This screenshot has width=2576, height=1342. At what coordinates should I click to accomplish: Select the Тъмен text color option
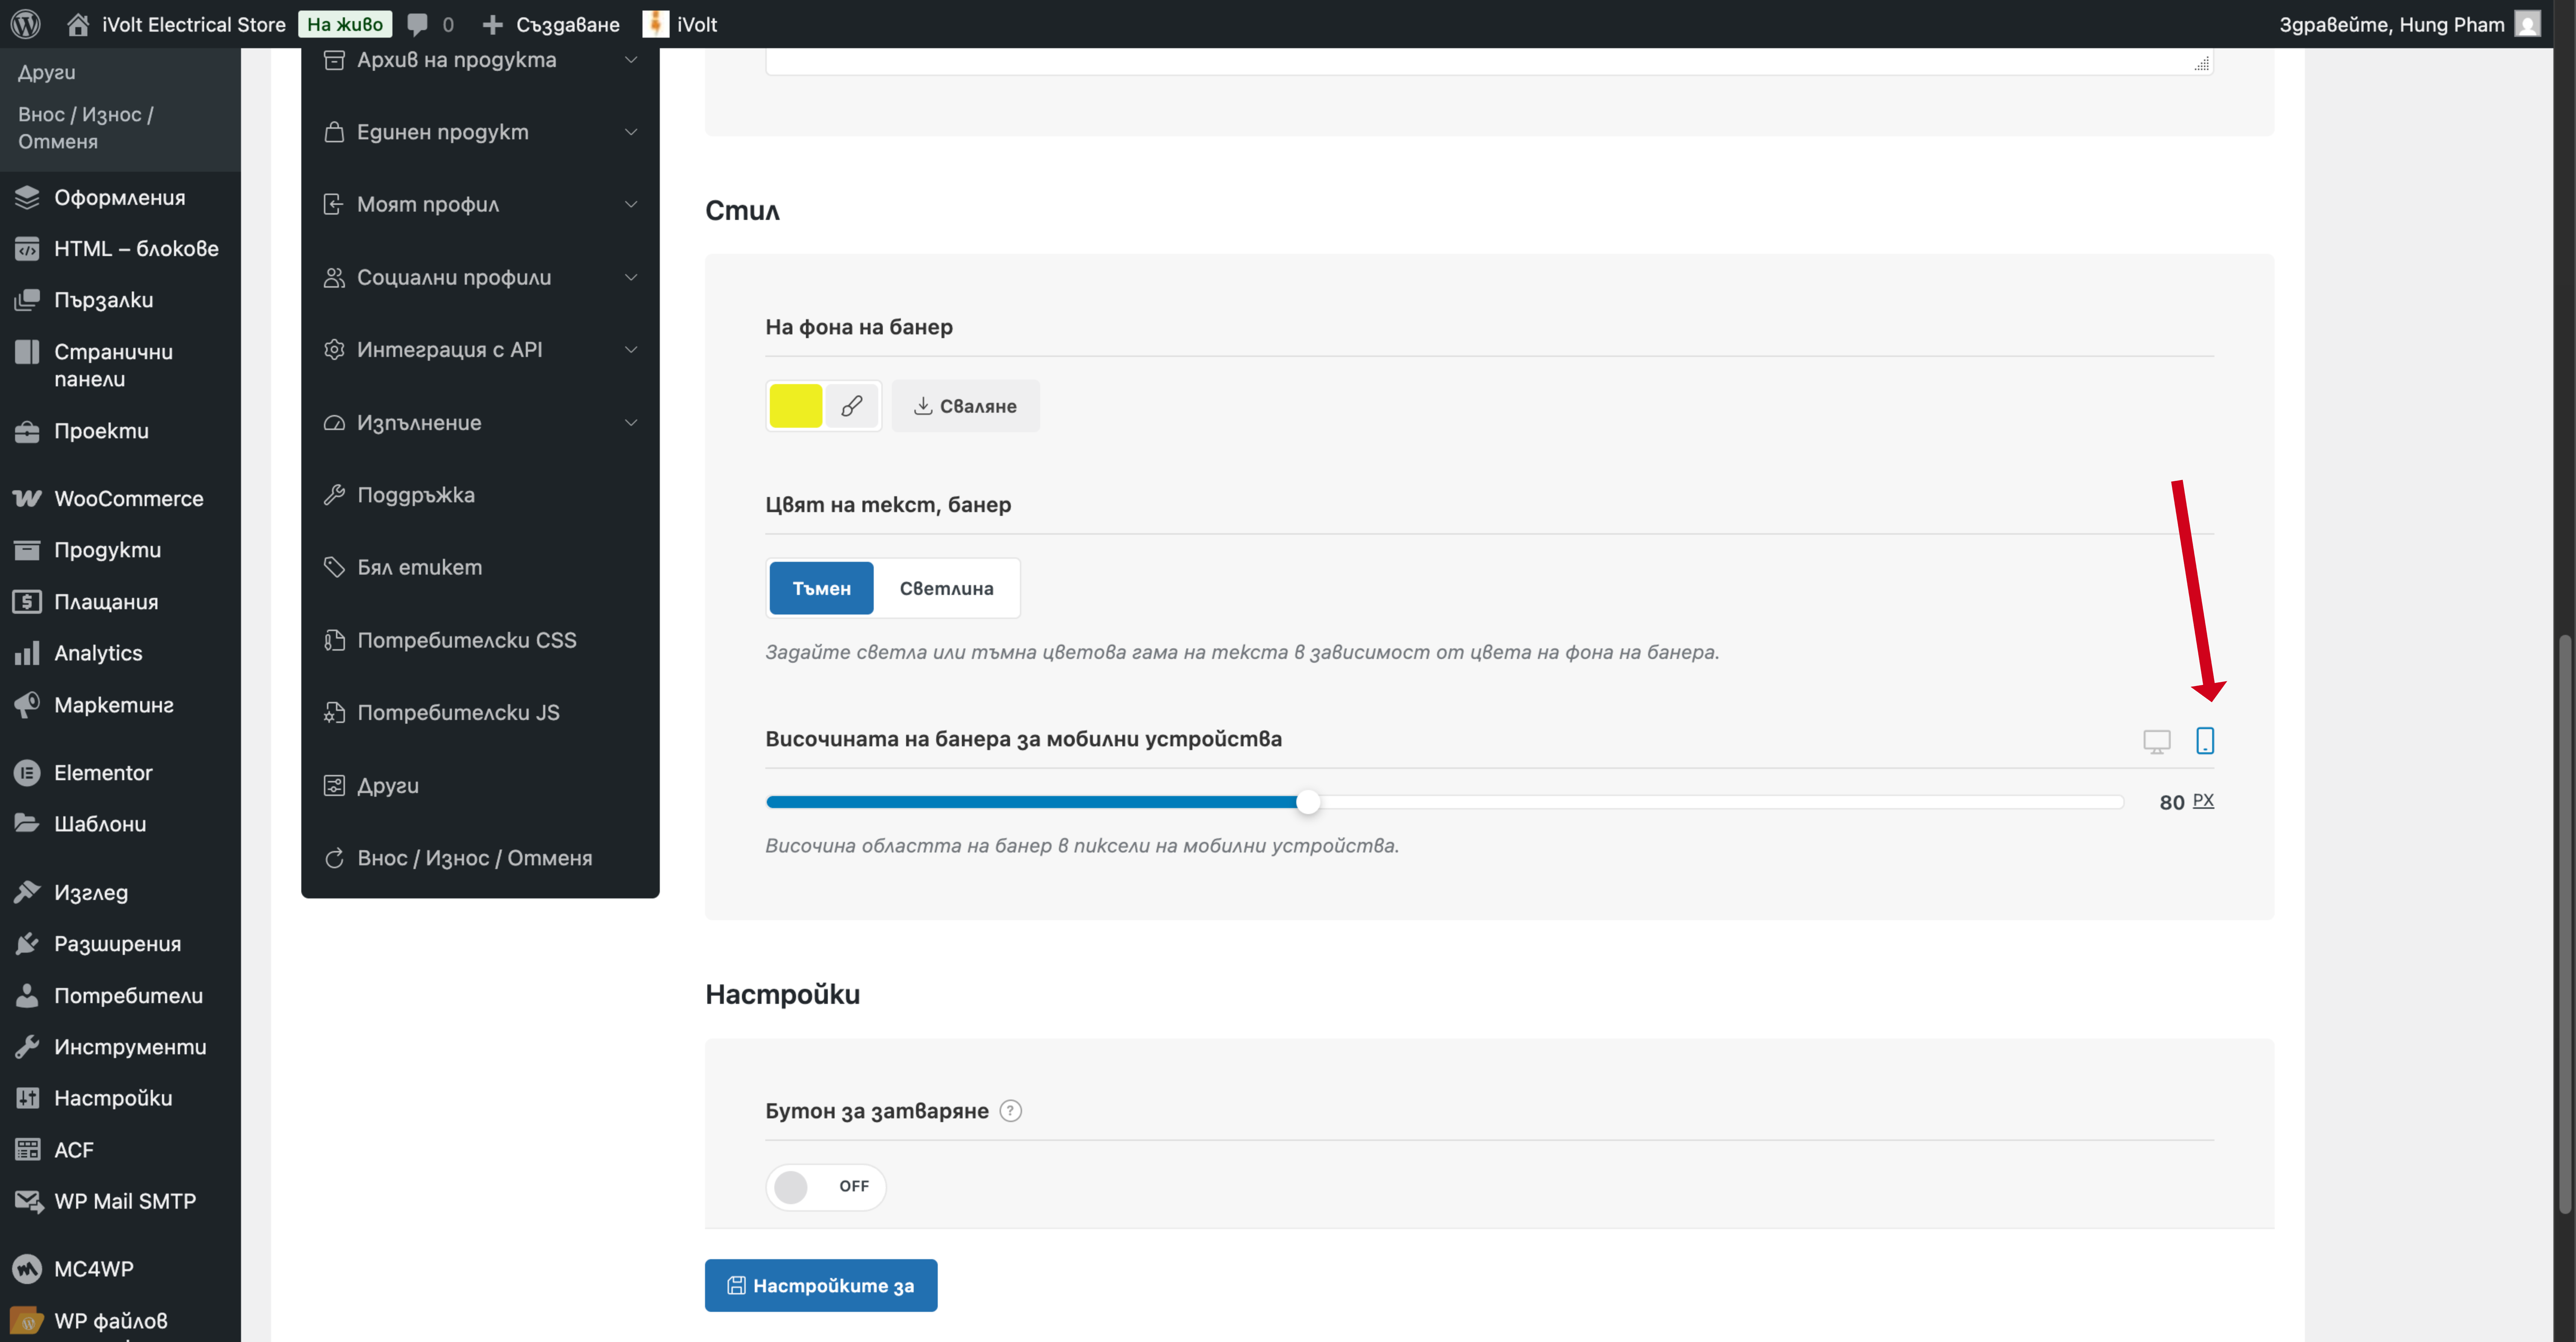coord(821,588)
